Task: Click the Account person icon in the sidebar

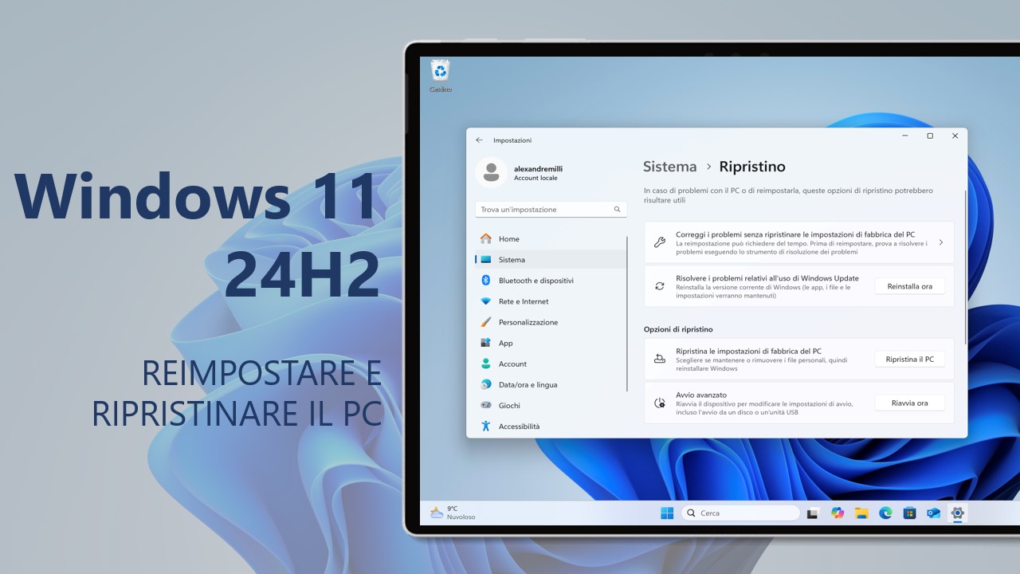Action: (x=485, y=364)
